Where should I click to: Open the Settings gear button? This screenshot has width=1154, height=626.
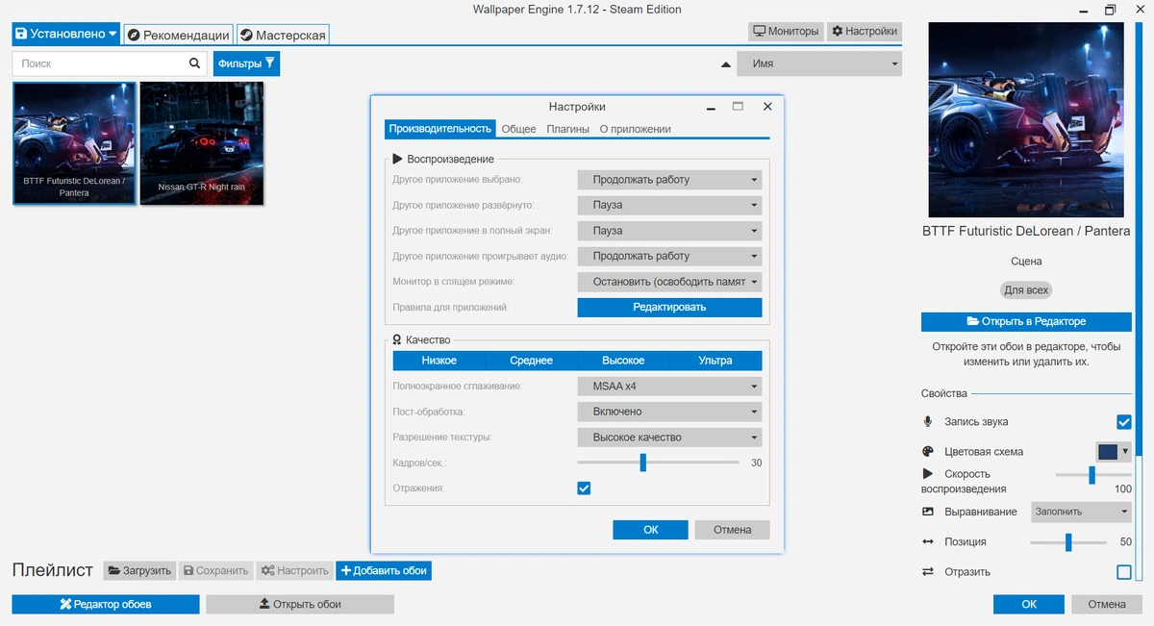coord(864,31)
